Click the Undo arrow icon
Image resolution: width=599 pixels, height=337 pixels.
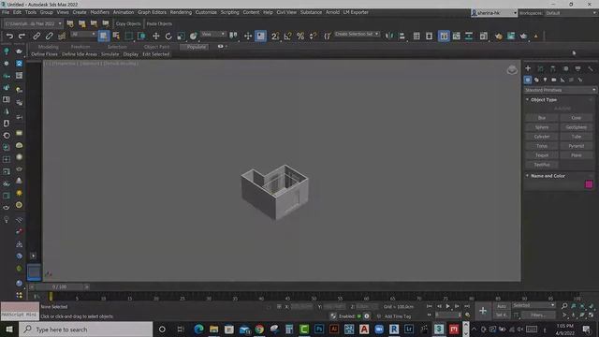[9, 36]
